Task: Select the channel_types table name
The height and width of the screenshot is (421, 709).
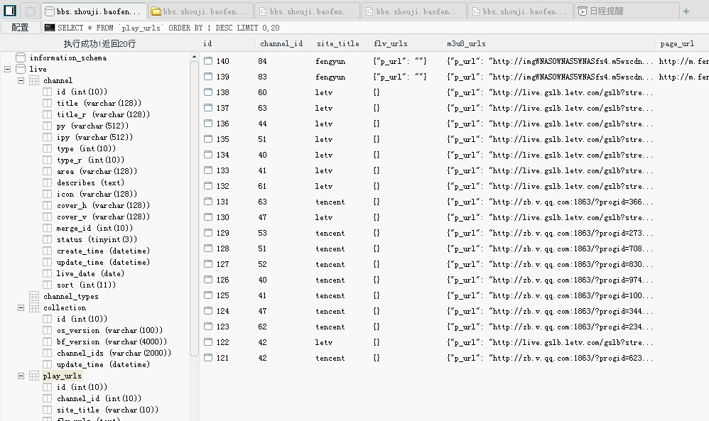Action: (71, 296)
